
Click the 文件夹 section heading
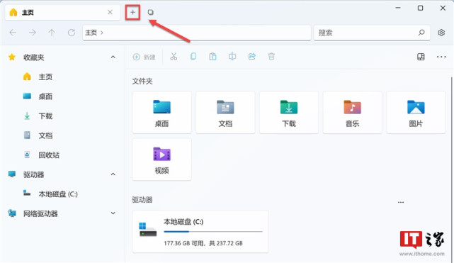pos(142,81)
